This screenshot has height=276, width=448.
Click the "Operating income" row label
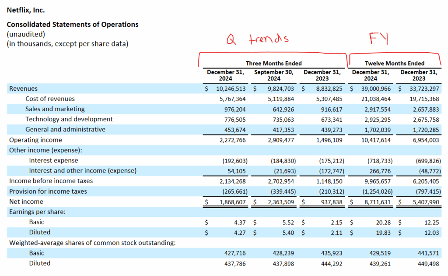[35, 140]
